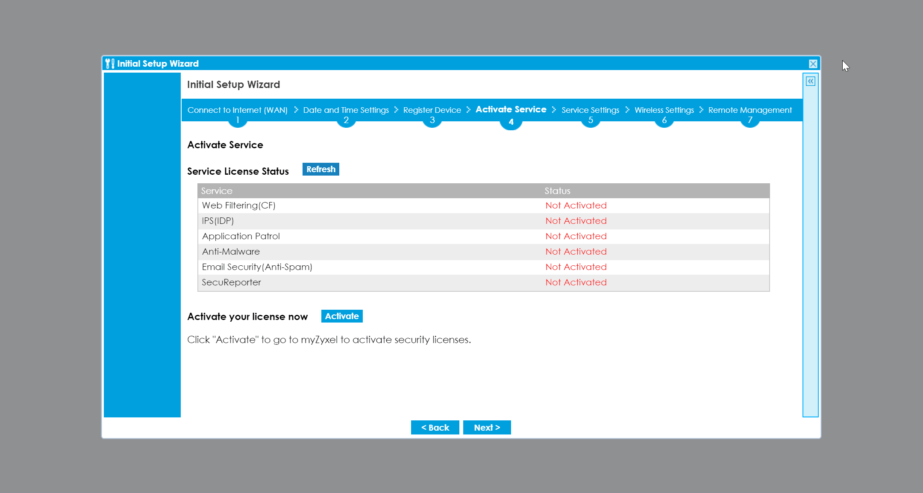Click the wizard tools icon in title bar
This screenshot has width=923, height=493.
(x=110, y=64)
